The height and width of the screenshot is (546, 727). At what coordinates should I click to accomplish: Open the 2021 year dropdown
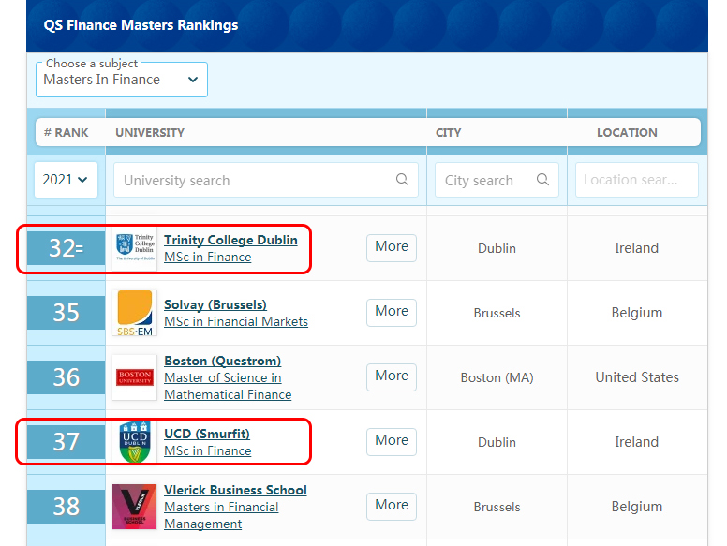[x=66, y=180]
